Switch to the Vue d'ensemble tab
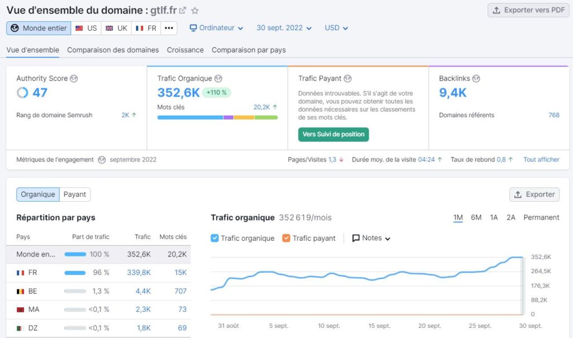 pyautogui.click(x=32, y=50)
